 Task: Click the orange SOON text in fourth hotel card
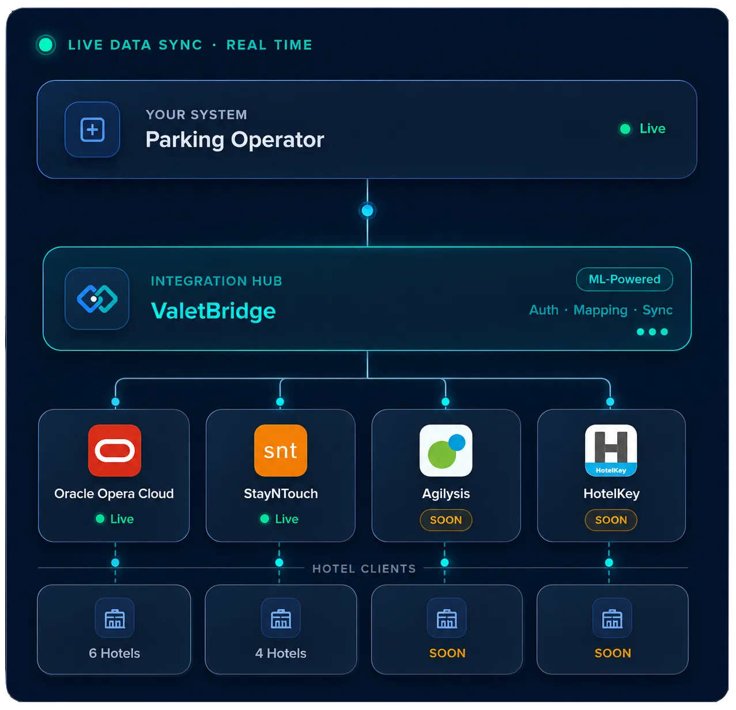click(613, 654)
